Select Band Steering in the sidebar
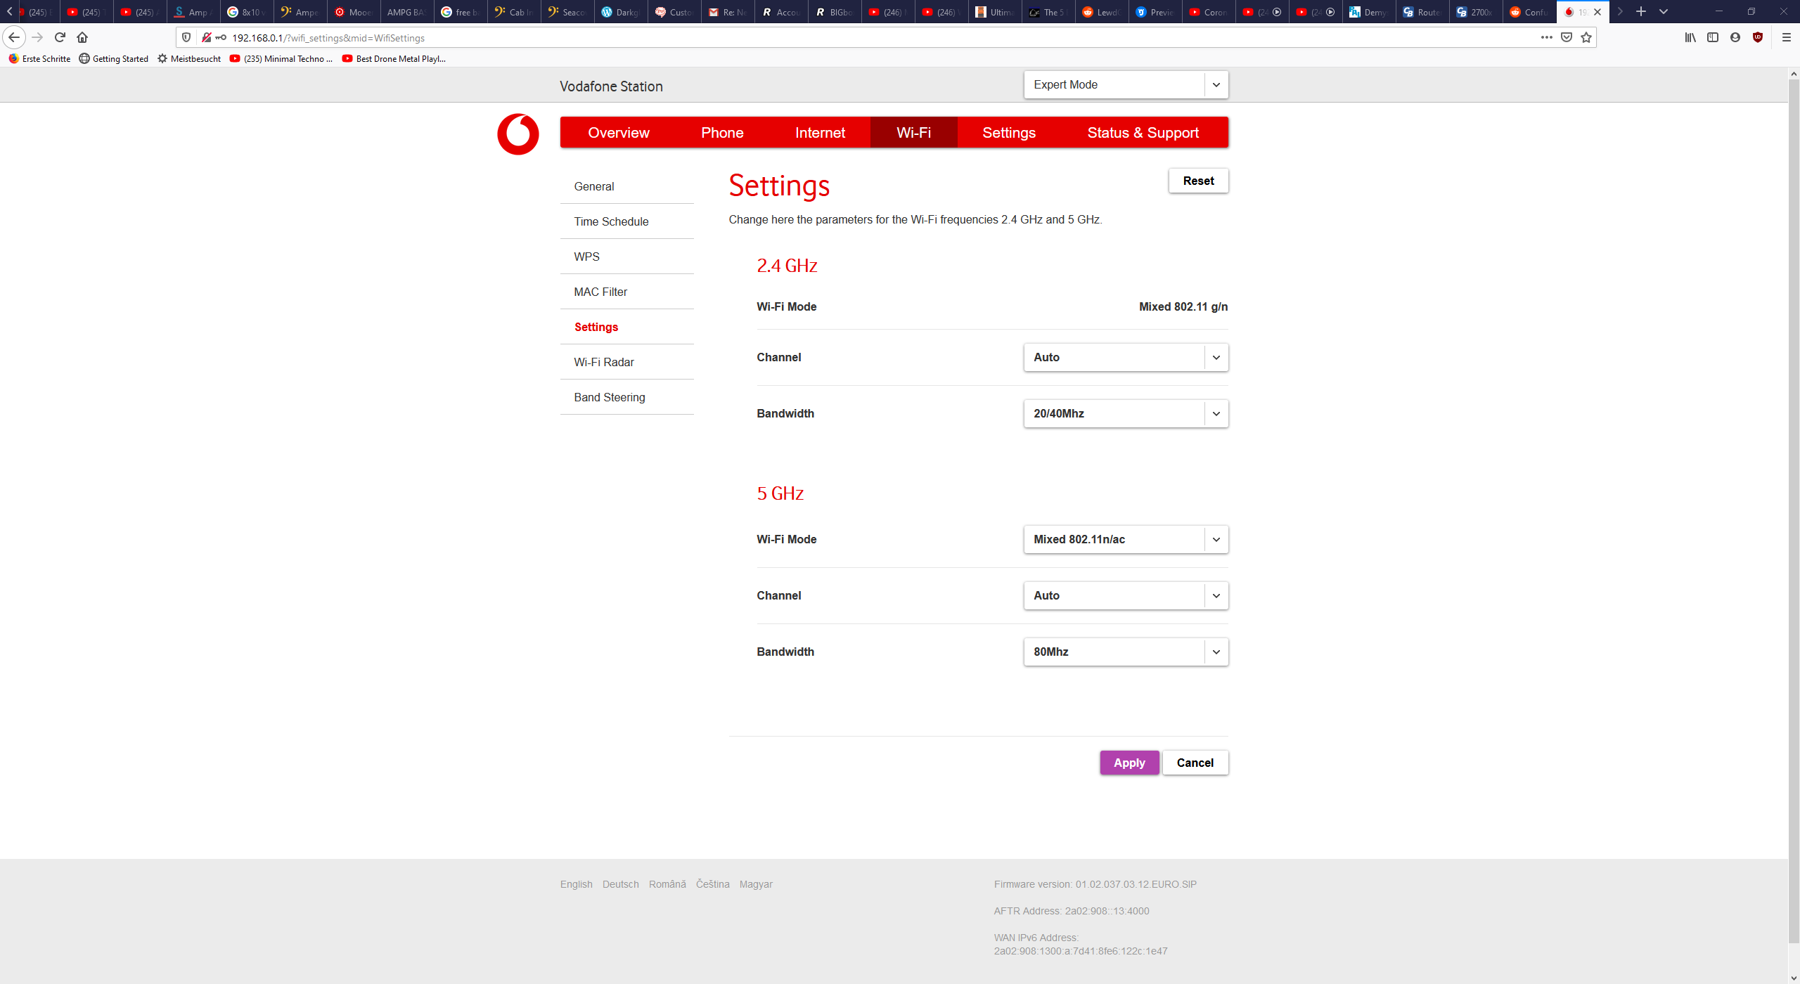This screenshot has height=984, width=1800. (x=609, y=397)
